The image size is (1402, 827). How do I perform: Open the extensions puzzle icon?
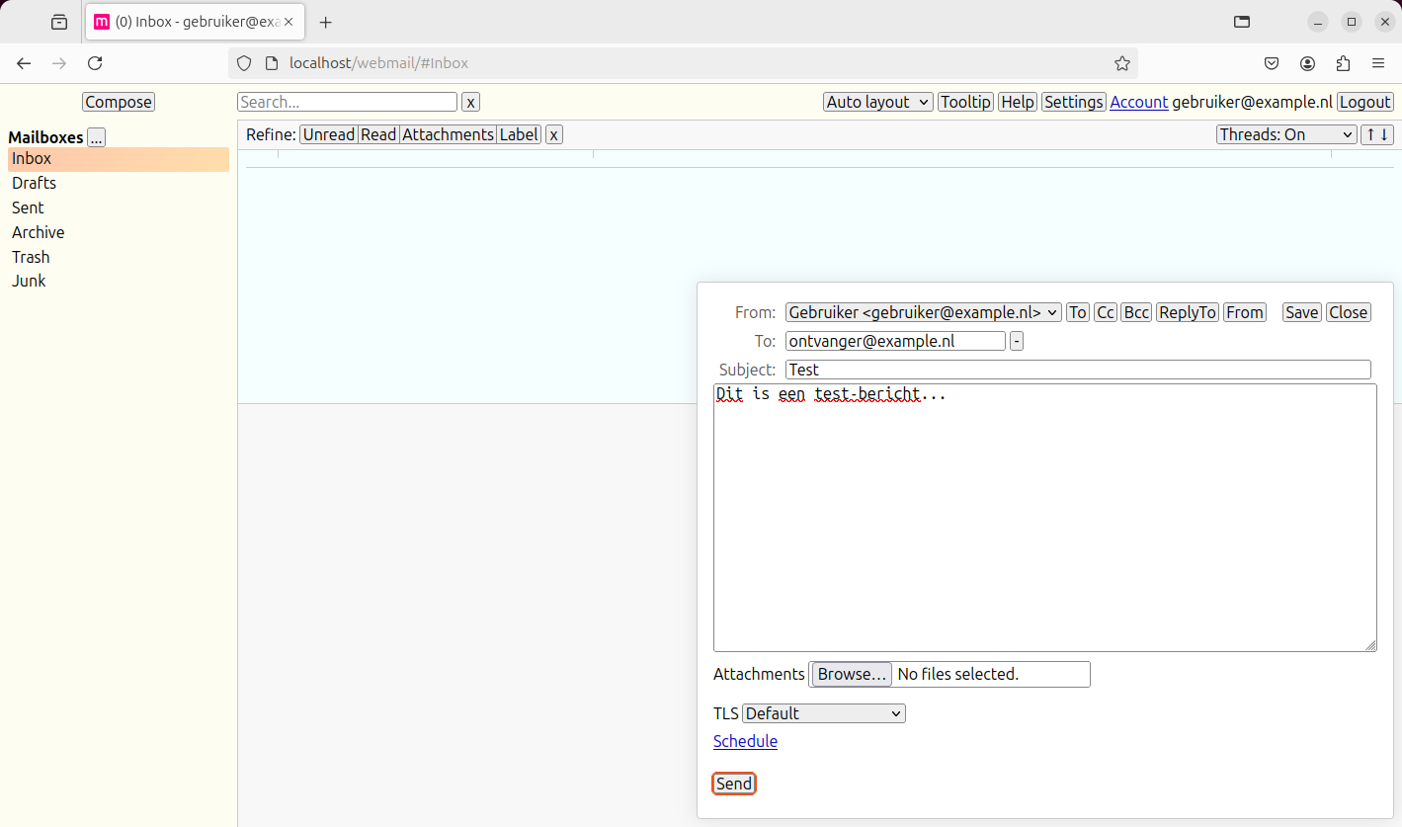click(x=1343, y=63)
